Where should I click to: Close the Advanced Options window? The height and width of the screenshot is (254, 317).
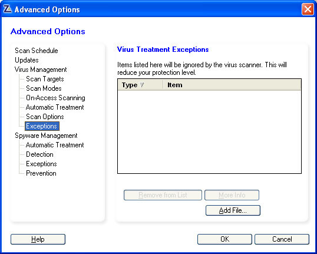(308, 9)
